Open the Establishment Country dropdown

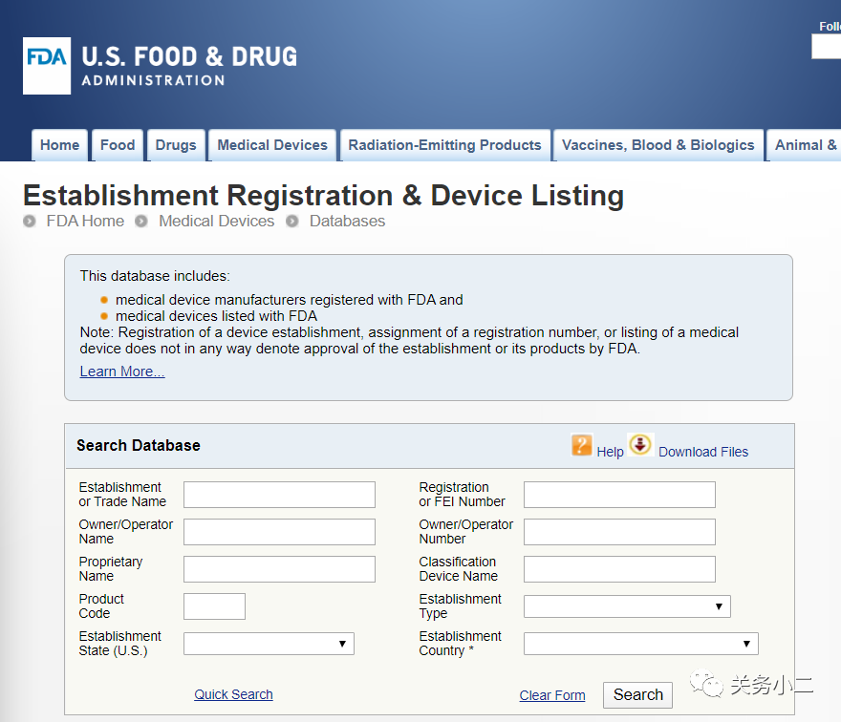640,644
